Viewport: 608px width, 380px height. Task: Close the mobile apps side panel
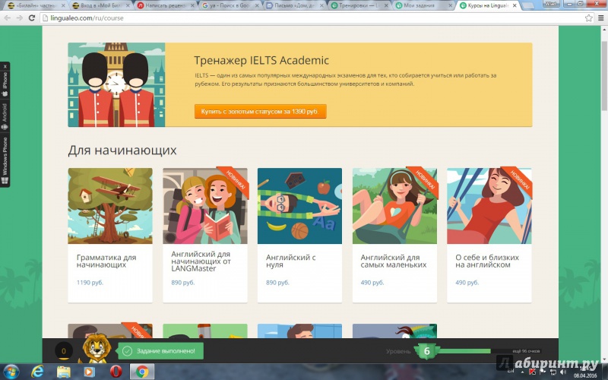pos(5,67)
